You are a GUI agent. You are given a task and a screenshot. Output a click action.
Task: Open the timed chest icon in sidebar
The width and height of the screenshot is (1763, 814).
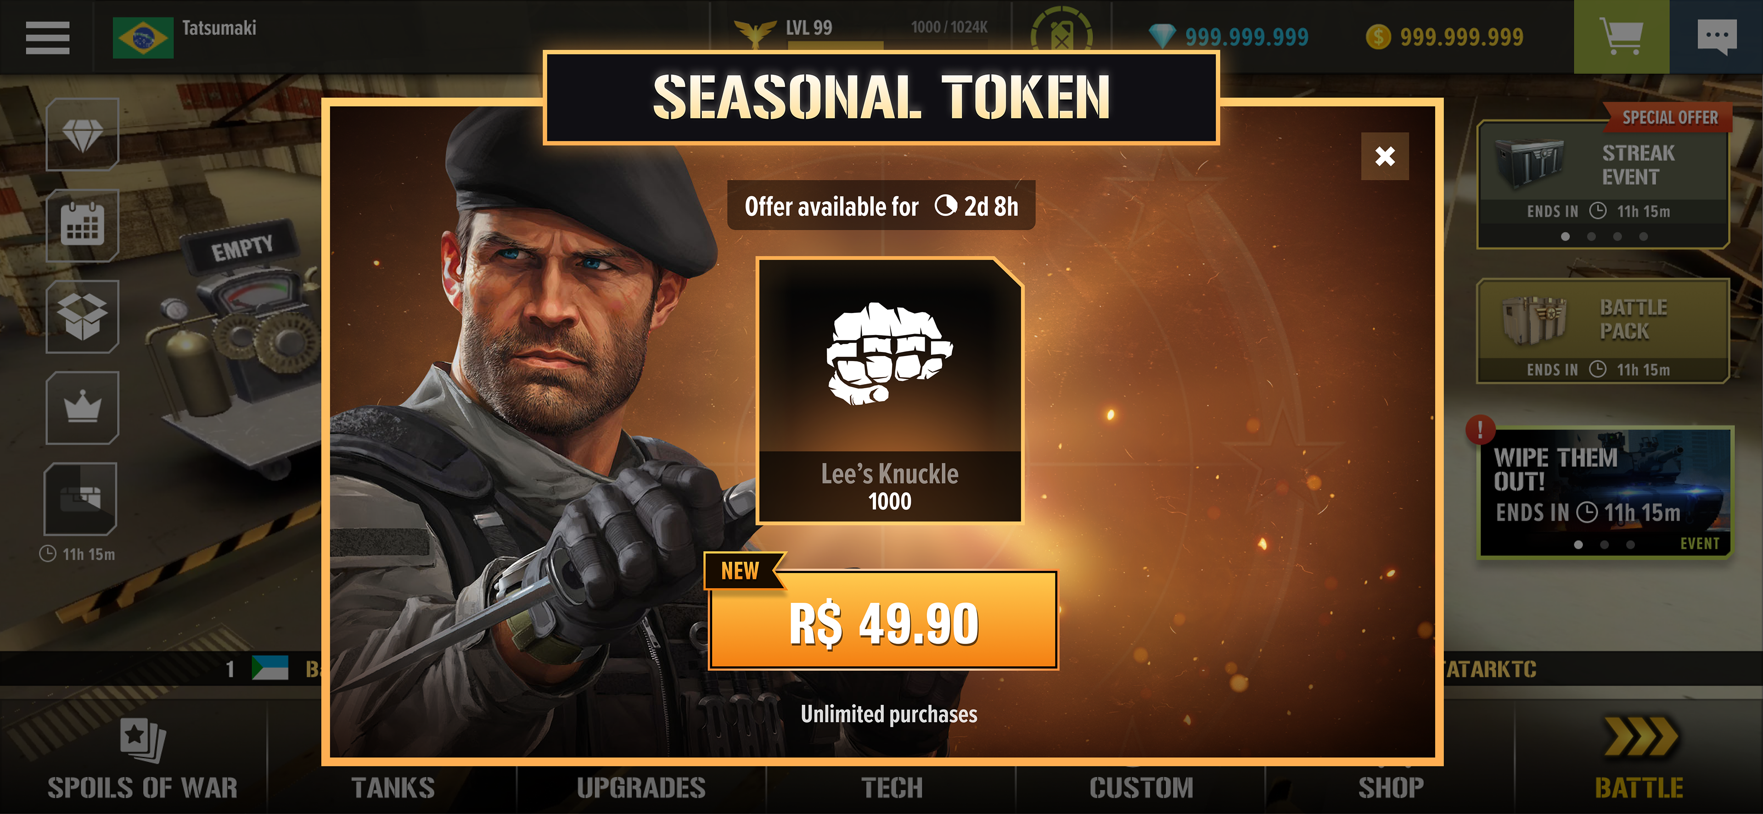pyautogui.click(x=81, y=499)
